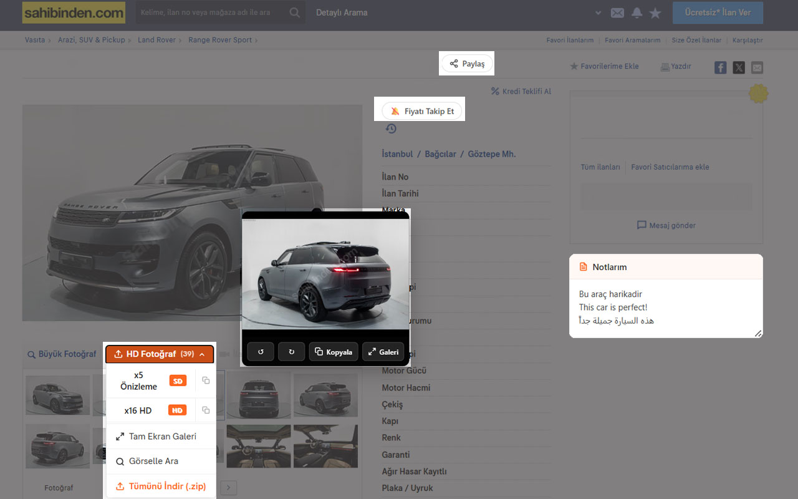Copy the x16 HD link
The height and width of the screenshot is (499, 798).
point(206,410)
